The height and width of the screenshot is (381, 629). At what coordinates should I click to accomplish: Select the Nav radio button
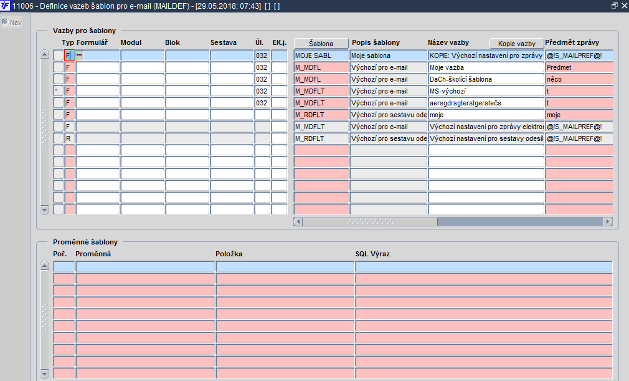click(5, 22)
